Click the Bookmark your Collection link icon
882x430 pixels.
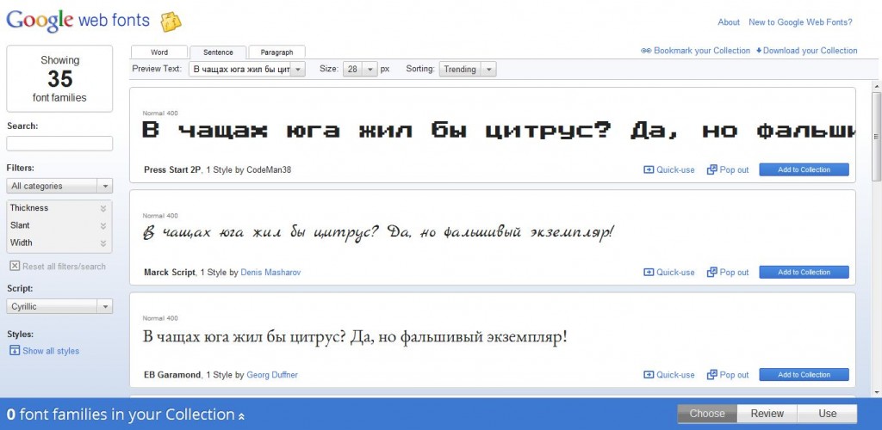(x=646, y=51)
